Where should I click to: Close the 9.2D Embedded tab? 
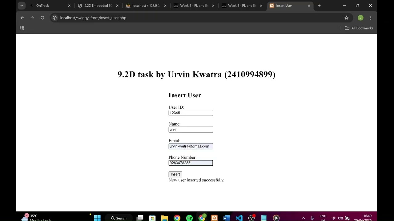pos(117,6)
